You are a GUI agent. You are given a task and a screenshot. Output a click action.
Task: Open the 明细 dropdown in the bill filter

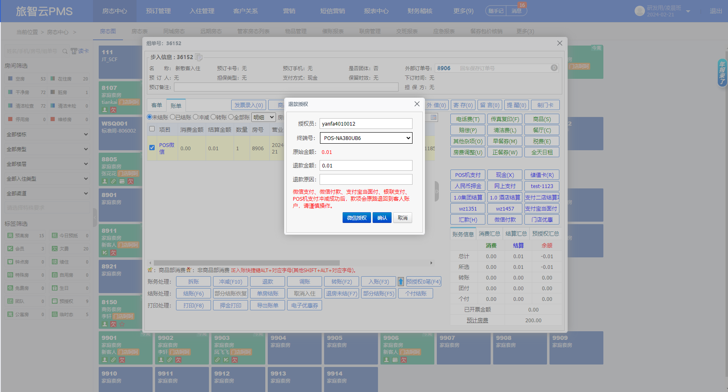tap(264, 117)
